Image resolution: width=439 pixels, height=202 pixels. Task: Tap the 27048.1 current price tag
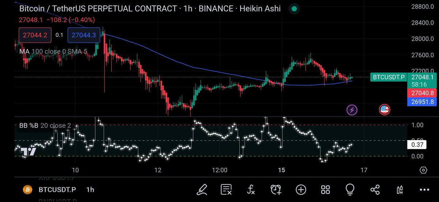point(422,77)
